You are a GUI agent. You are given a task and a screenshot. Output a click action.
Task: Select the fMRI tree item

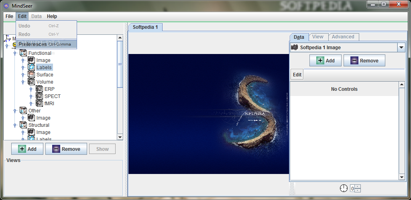[x=49, y=103]
